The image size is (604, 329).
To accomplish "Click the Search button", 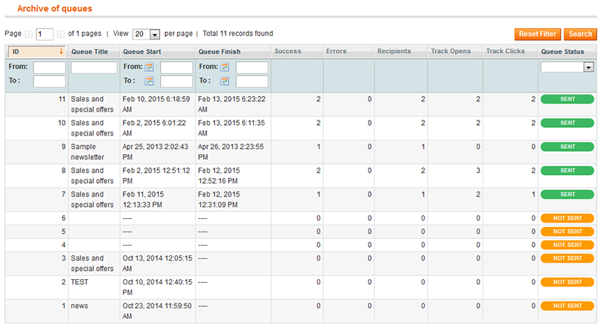I will click(x=580, y=34).
